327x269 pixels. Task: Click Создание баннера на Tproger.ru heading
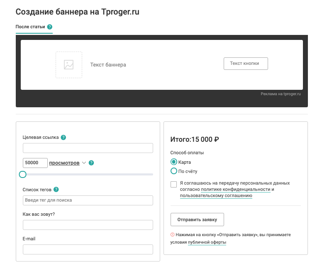point(77,12)
